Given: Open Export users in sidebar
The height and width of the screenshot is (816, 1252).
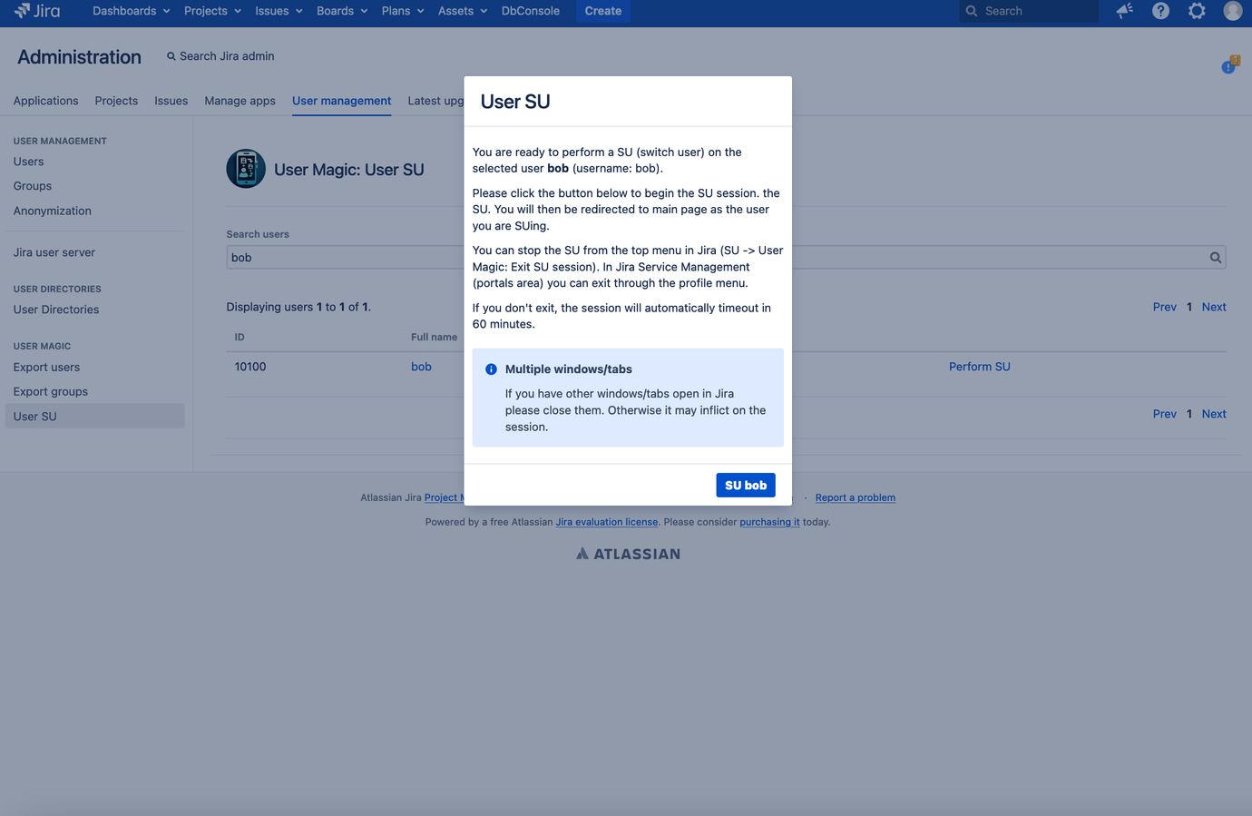Looking at the screenshot, I should pos(46,368).
